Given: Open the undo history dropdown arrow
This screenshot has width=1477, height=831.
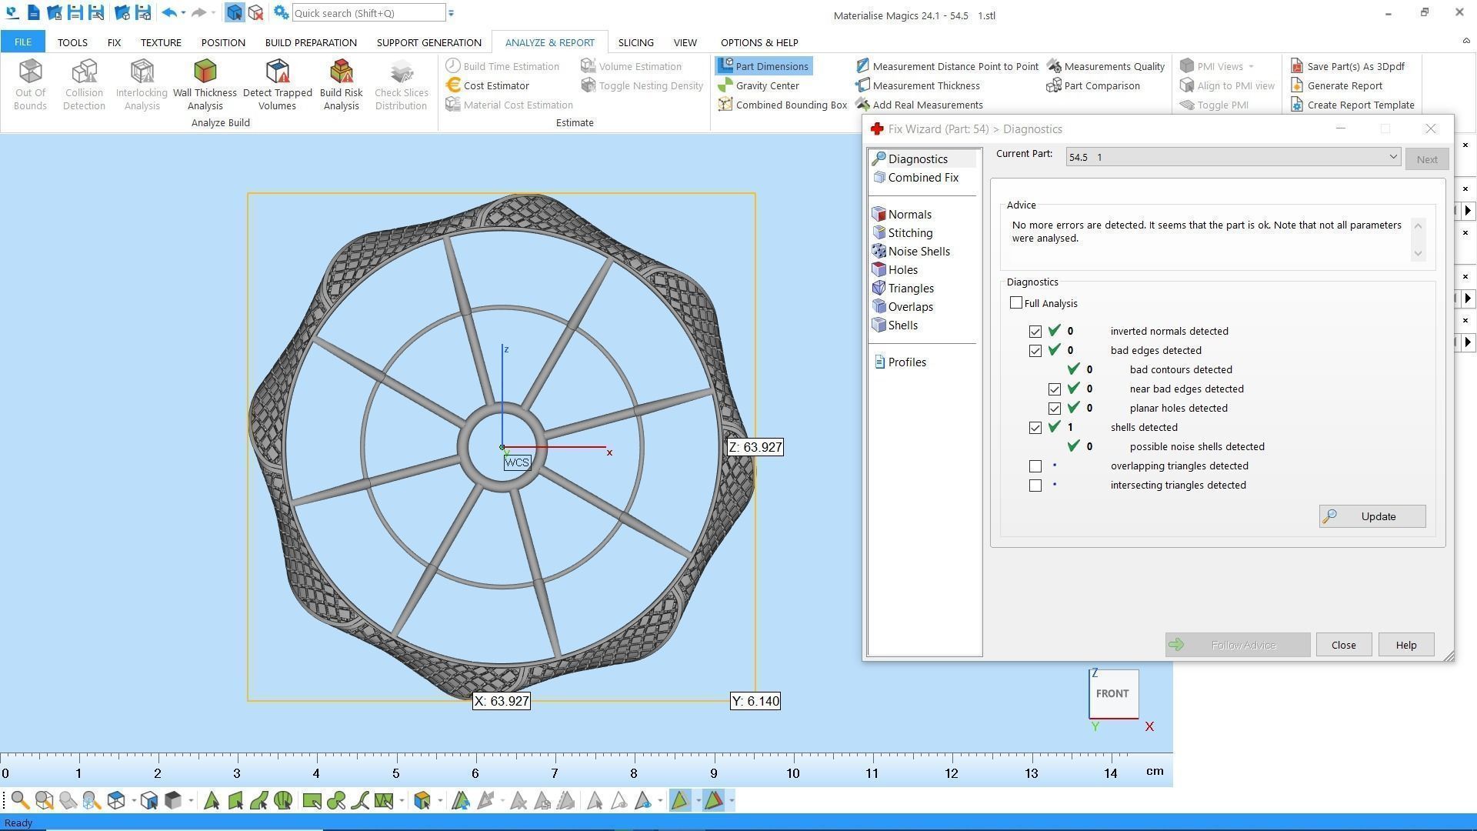Looking at the screenshot, I should (183, 13).
